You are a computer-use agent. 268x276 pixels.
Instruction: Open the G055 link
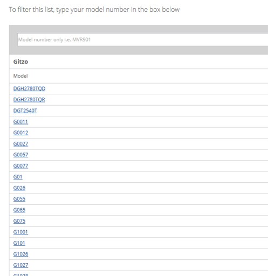[19, 199]
